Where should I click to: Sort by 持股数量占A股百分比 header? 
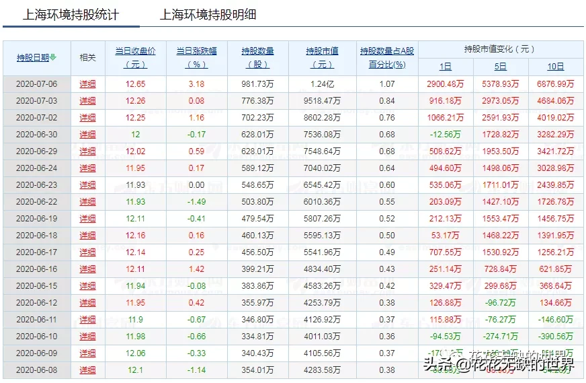click(x=387, y=58)
